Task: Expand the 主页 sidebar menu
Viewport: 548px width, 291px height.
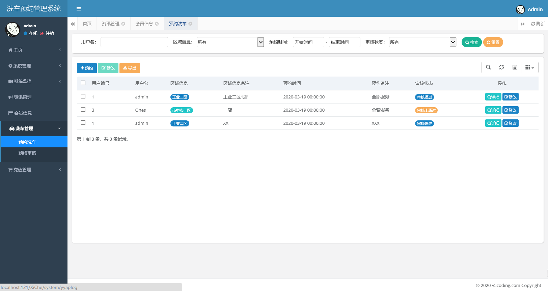Action: pyautogui.click(x=34, y=50)
